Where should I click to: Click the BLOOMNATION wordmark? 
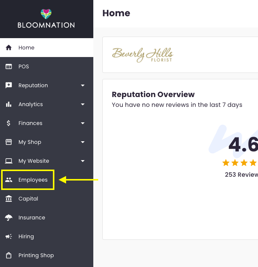point(46,25)
